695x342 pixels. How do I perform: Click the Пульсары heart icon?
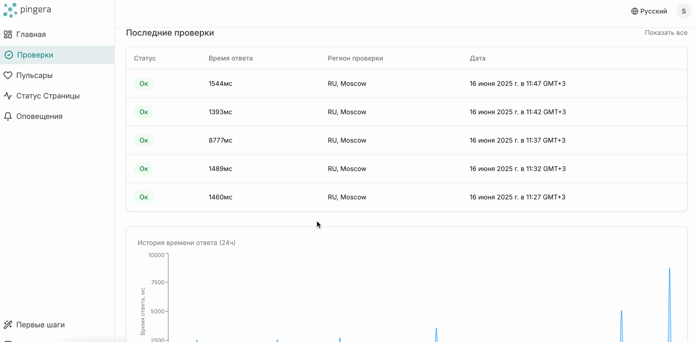[8, 75]
